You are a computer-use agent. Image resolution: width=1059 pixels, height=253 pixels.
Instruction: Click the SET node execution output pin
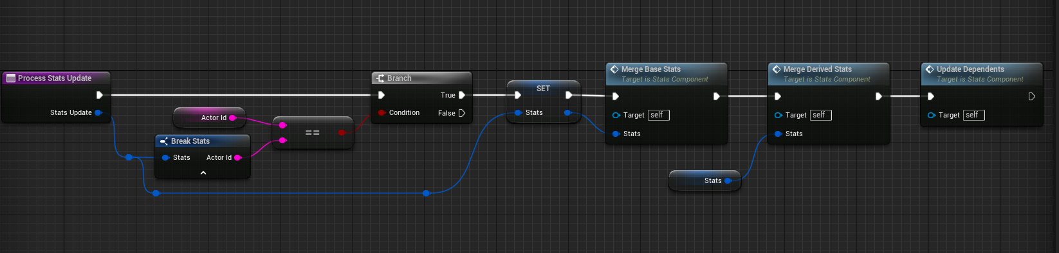pyautogui.click(x=569, y=95)
